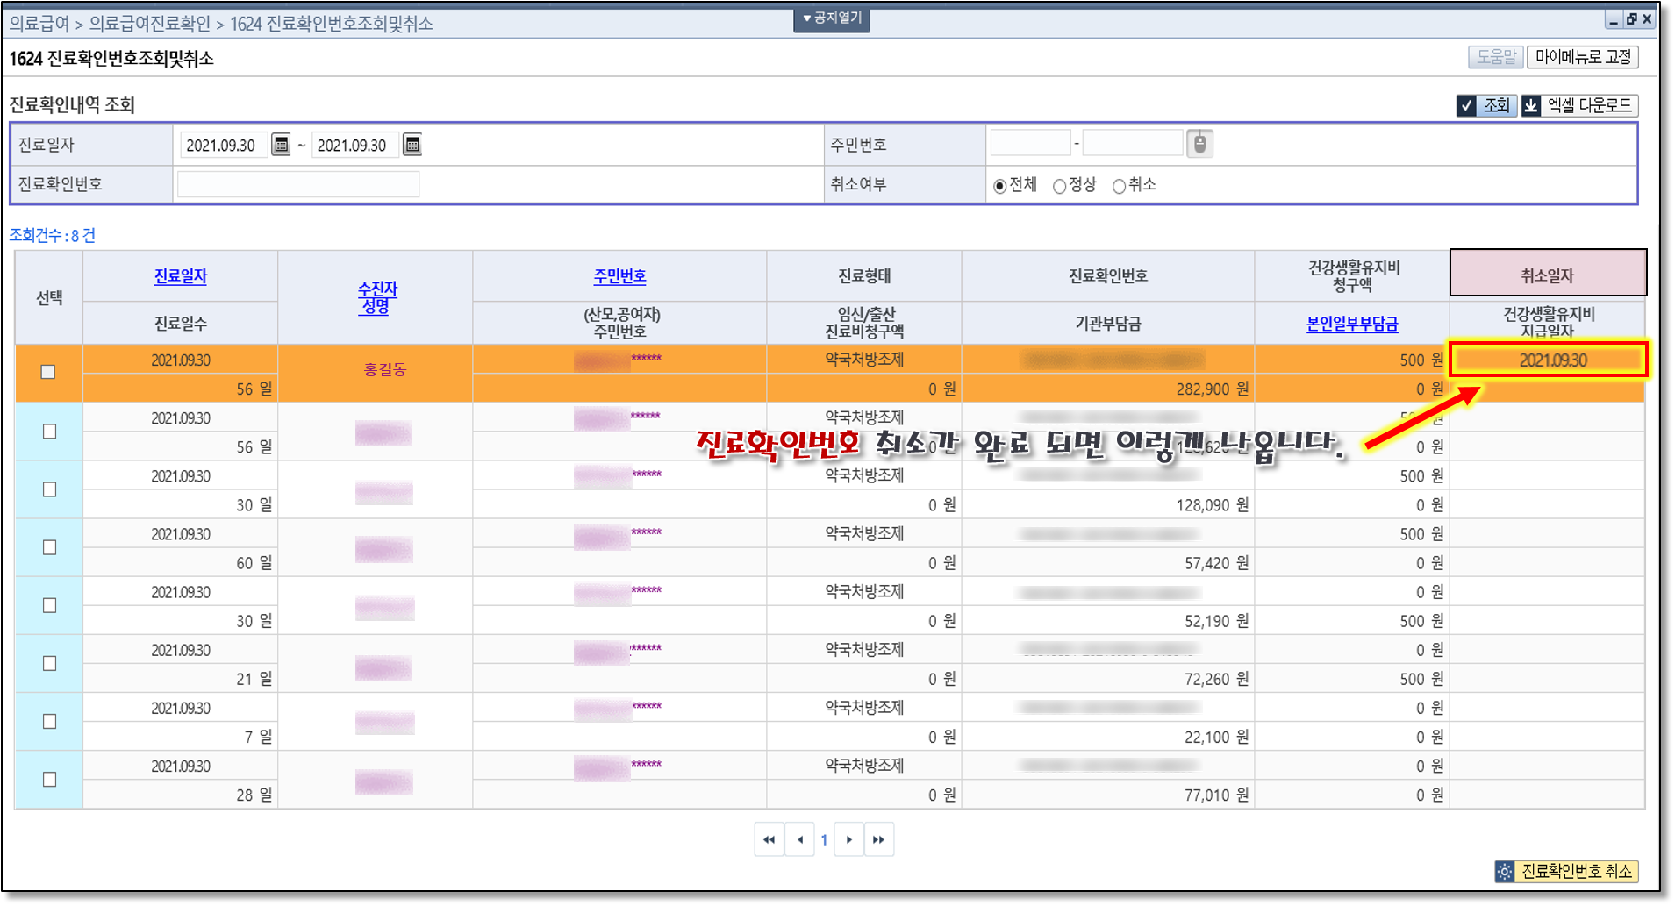Image resolution: width=1675 pixels, height=906 pixels.
Task: Click the mouse keypad icon beside 주민번호
Action: 1199,144
